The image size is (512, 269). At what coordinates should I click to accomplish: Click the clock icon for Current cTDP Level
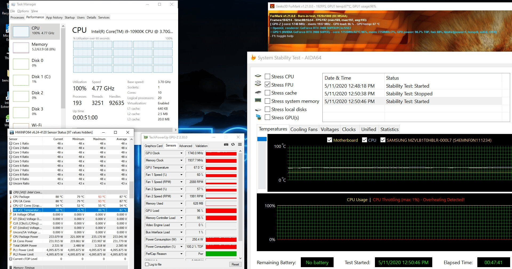pos(11,259)
